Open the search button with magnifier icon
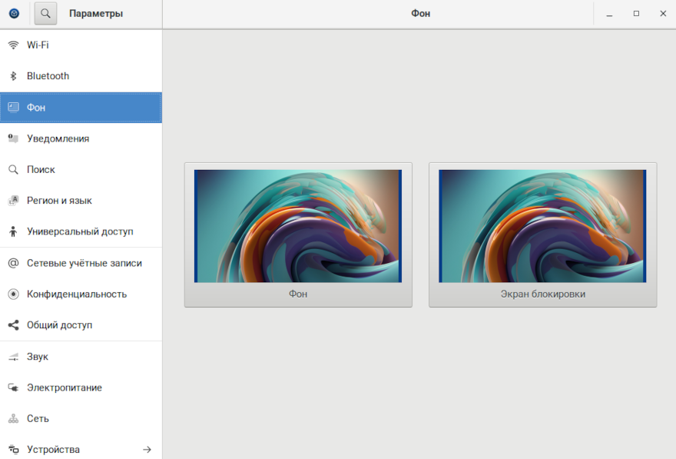This screenshot has width=676, height=459. [46, 13]
